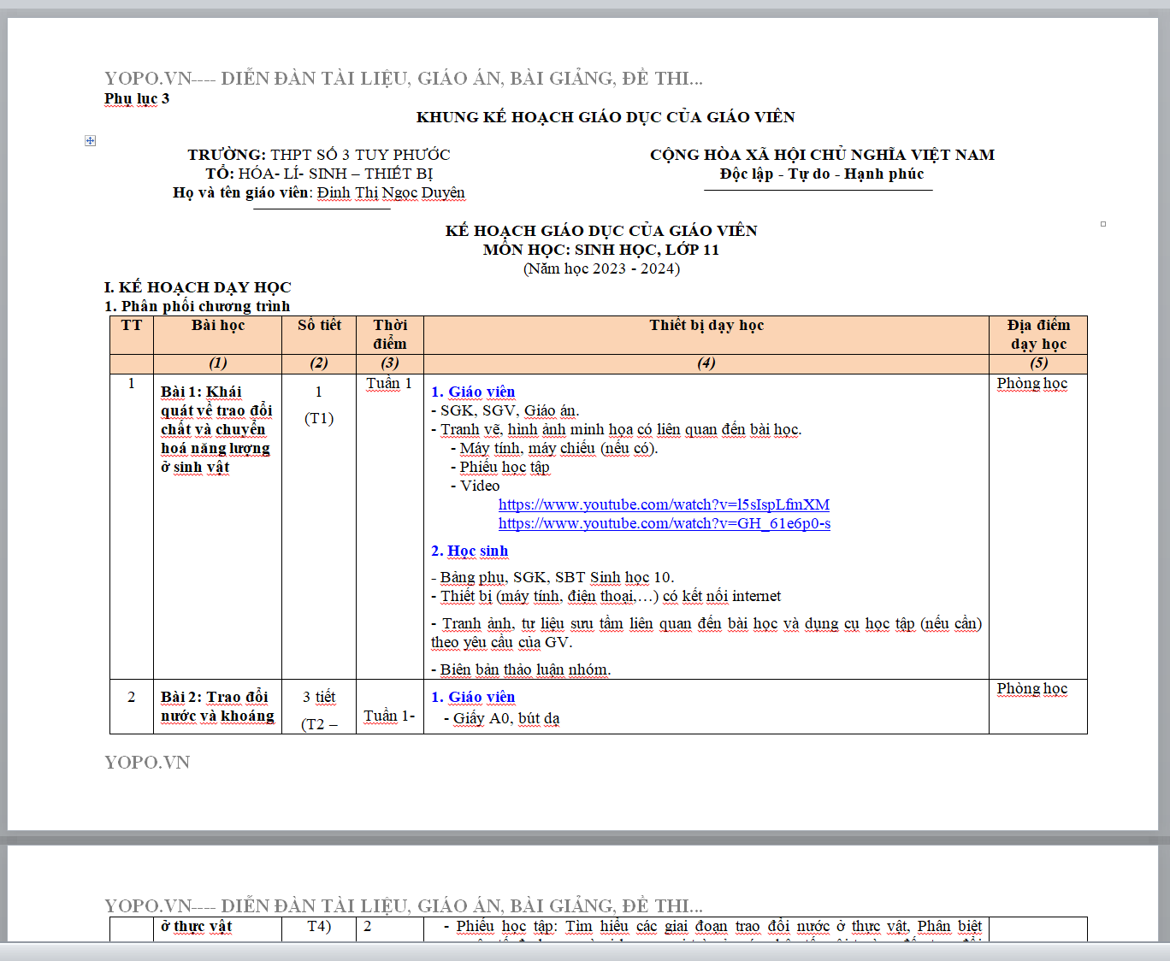Image resolution: width=1170 pixels, height=961 pixels.
Task: Click the "- SGK, SGV, Giáo án." line
Action: tap(505, 410)
